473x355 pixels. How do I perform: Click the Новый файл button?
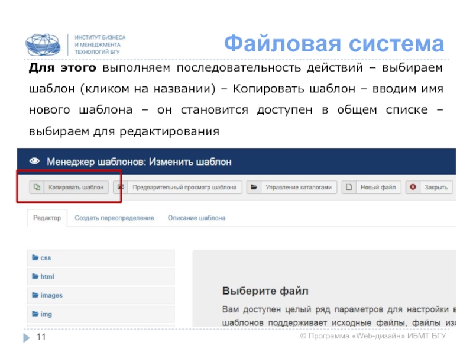point(371,187)
